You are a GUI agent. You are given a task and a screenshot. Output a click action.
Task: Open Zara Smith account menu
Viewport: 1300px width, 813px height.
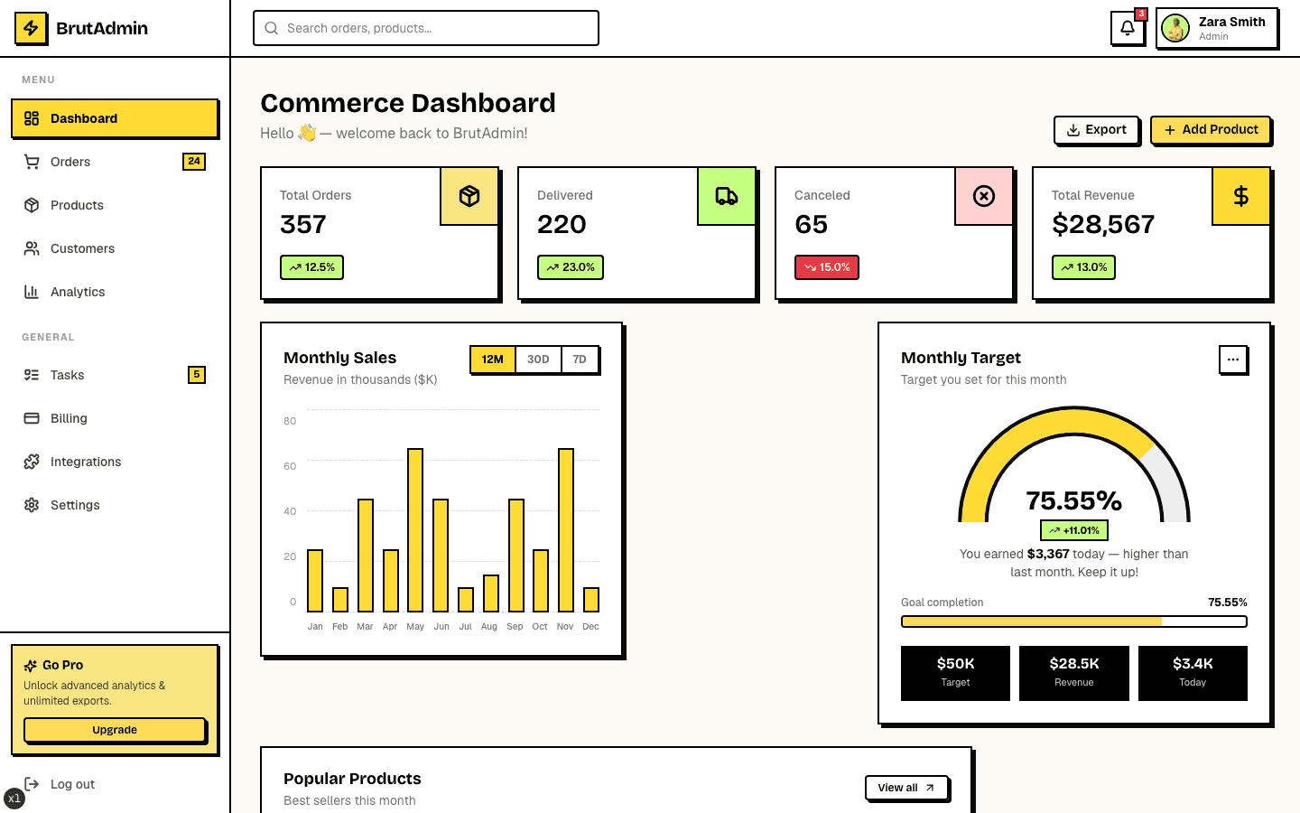click(1217, 28)
